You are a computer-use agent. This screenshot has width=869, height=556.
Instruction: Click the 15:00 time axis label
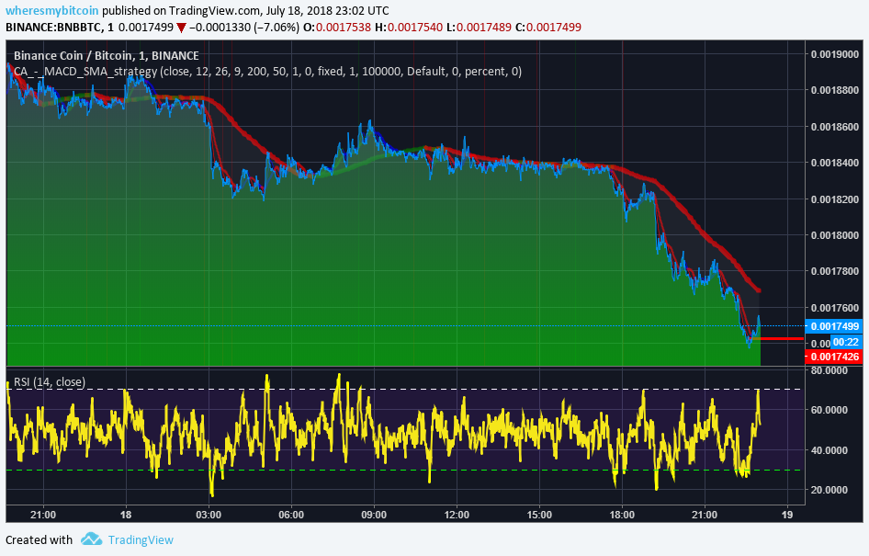coord(539,515)
